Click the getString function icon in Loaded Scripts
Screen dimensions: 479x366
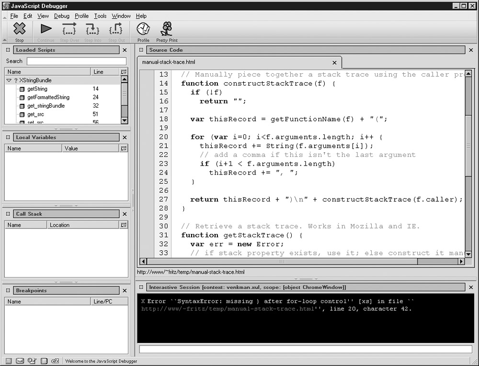pos(22,89)
